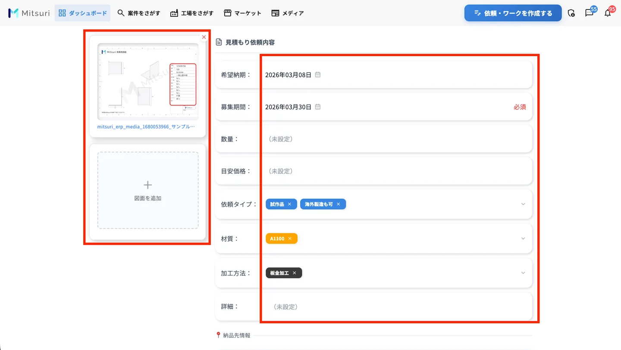Remove the 海外製造も可 tag
This screenshot has width=621, height=350.
point(339,204)
